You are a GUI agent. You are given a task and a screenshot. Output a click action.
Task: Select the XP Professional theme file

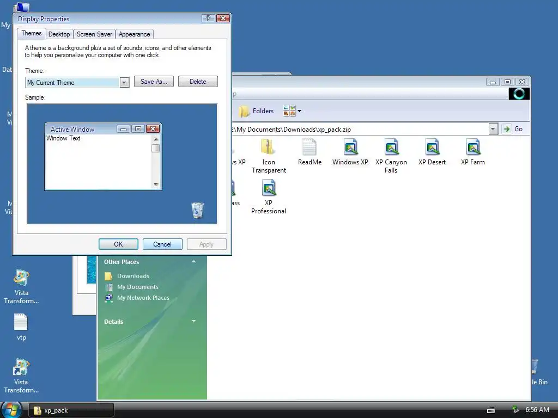point(268,196)
